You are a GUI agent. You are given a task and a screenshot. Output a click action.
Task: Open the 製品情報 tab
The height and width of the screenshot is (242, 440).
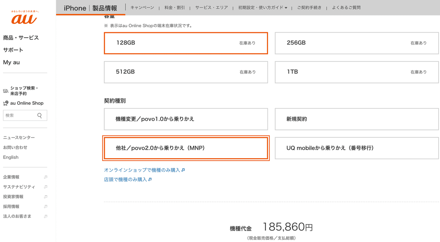[x=105, y=8]
